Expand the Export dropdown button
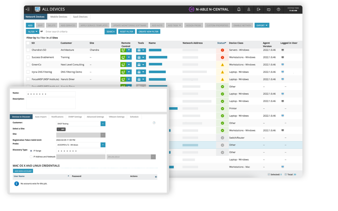The height and width of the screenshot is (211, 338). click(x=262, y=25)
